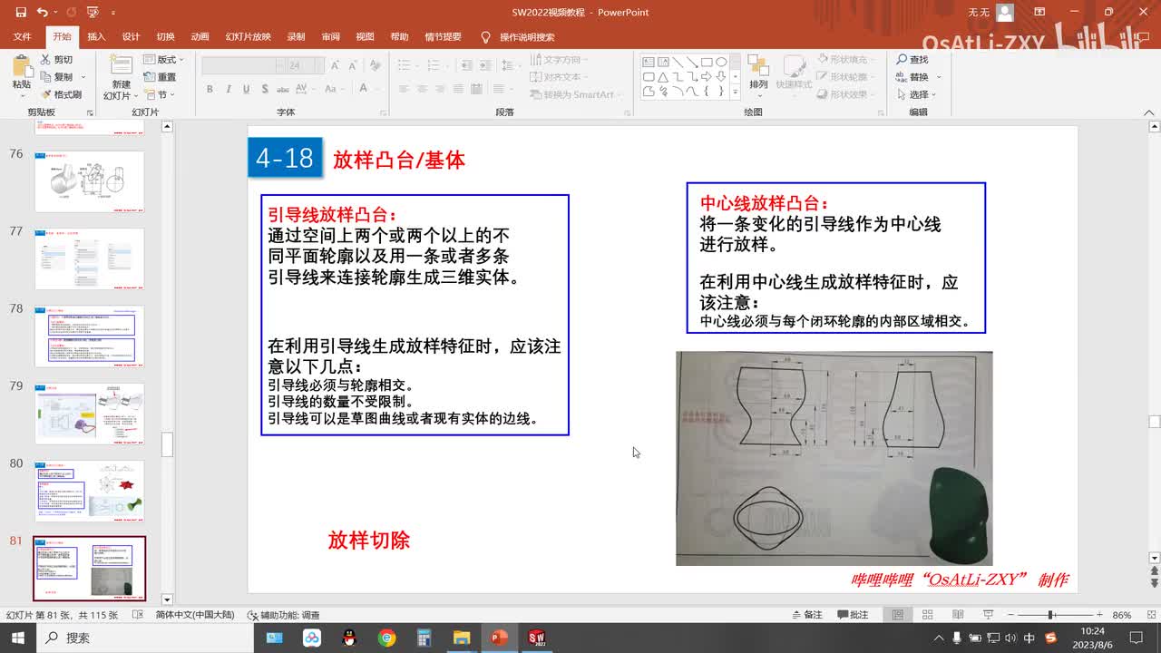This screenshot has width=1161, height=653.
Task: Open the Layout (版式) dropdown
Action: pos(163,60)
